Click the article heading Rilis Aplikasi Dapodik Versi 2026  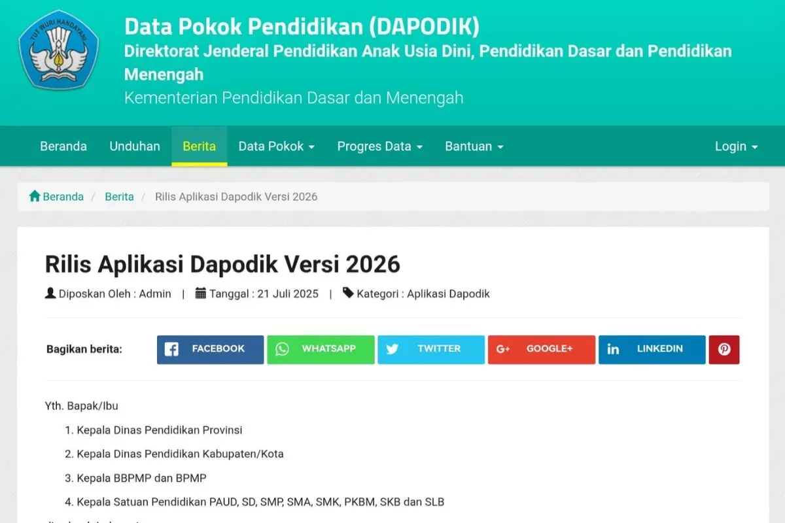coord(222,264)
